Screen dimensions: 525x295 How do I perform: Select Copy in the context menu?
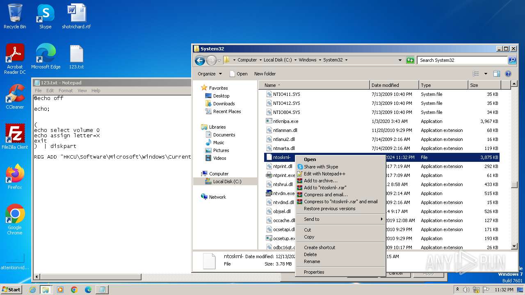(340, 237)
